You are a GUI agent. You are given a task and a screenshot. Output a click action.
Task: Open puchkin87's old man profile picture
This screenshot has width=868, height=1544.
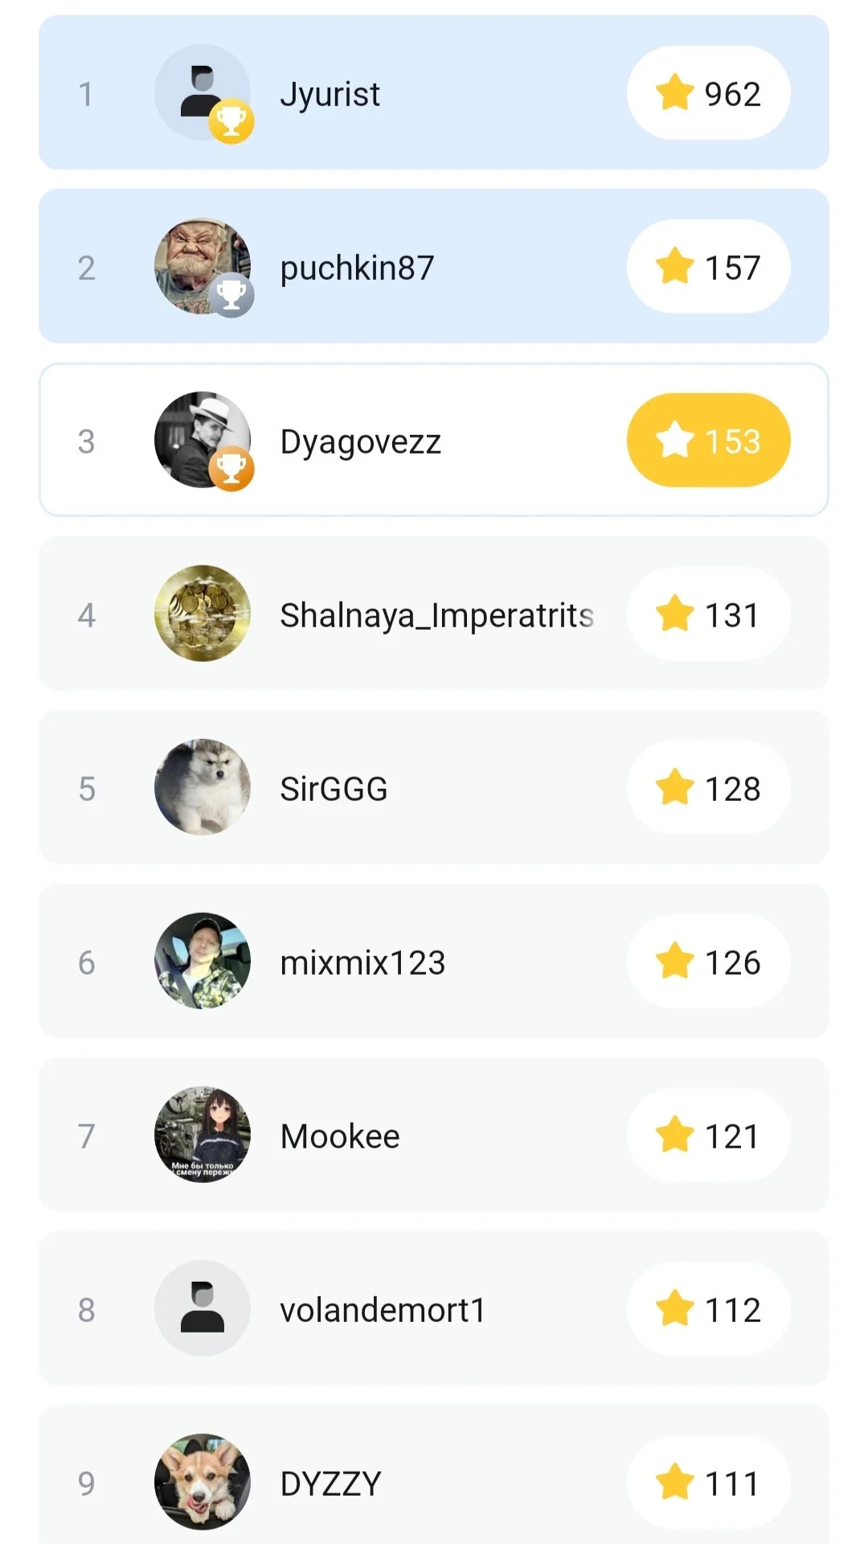click(x=203, y=266)
